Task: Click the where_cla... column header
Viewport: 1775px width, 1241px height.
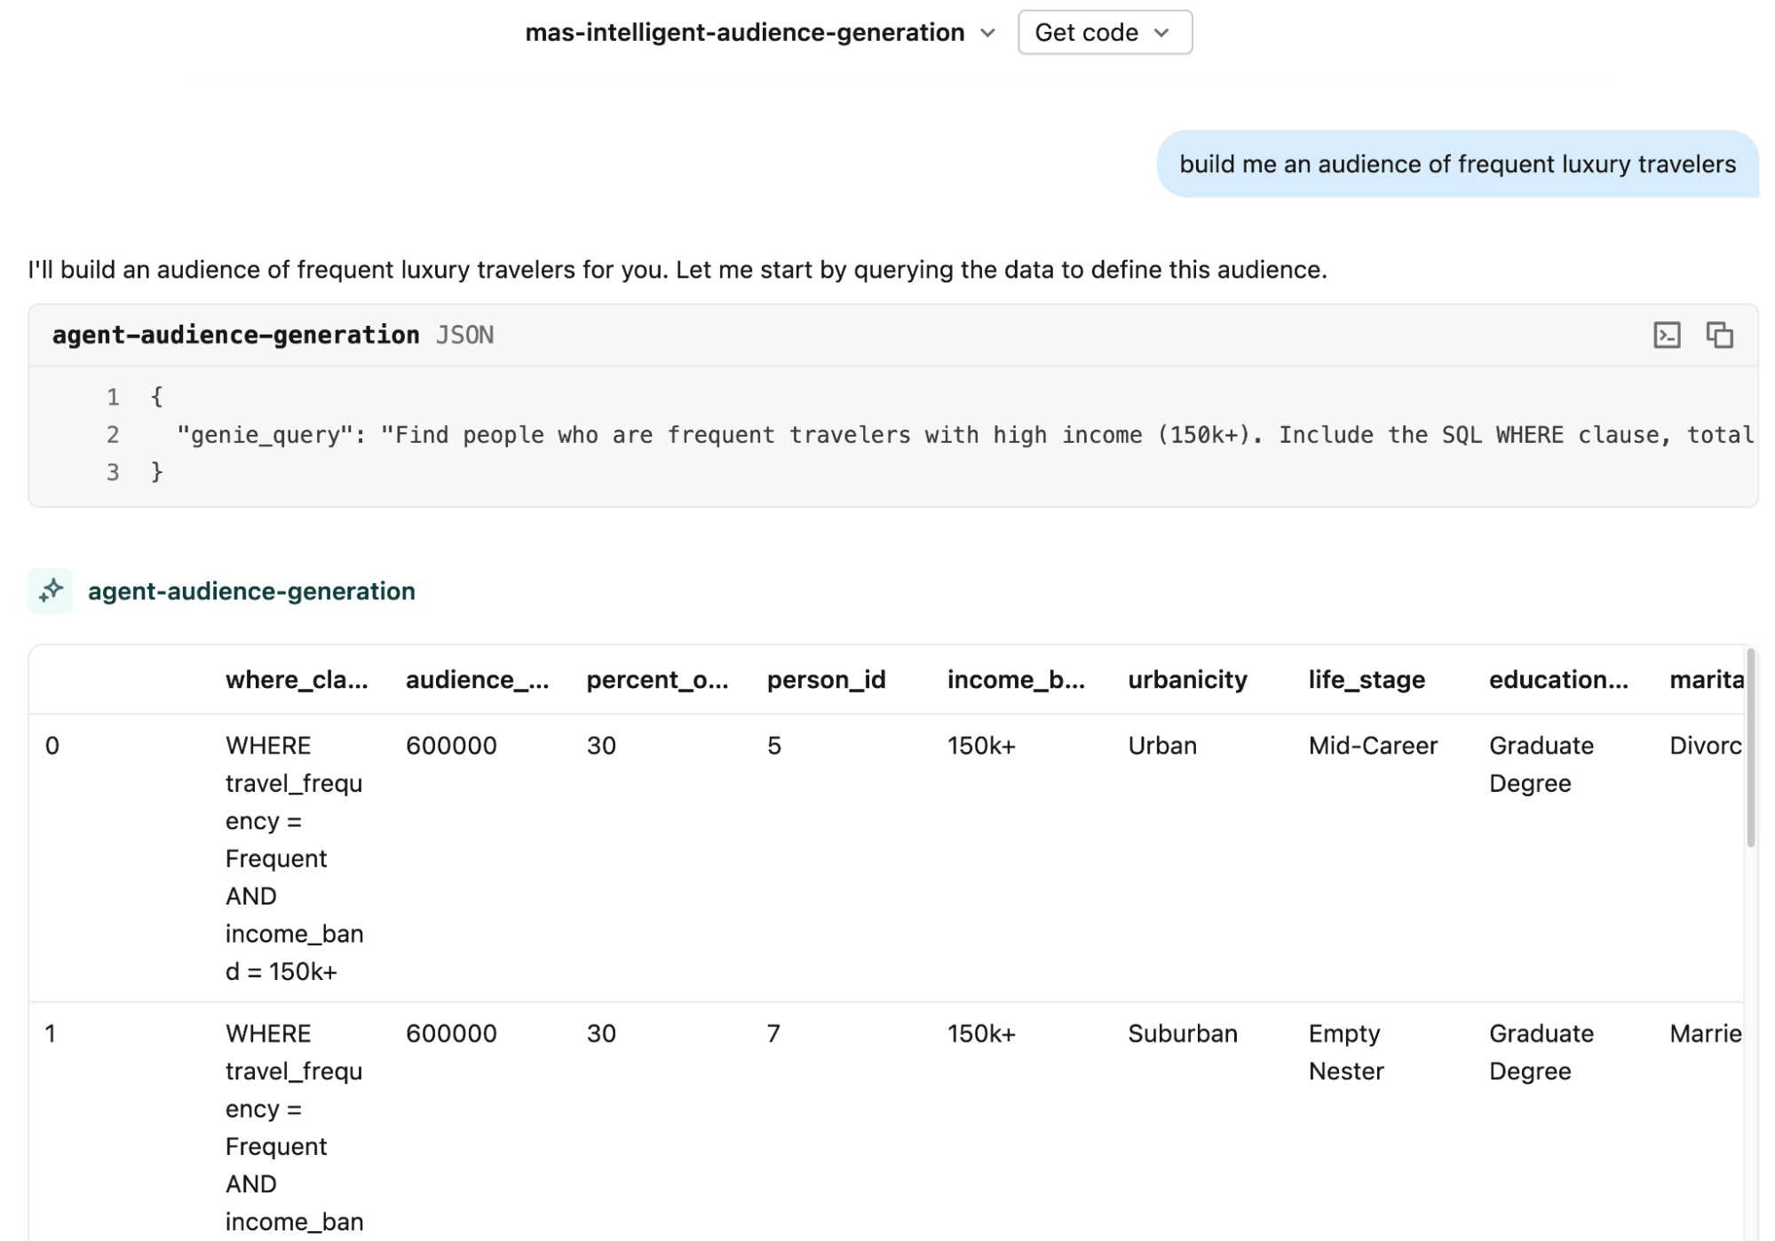Action: click(296, 680)
